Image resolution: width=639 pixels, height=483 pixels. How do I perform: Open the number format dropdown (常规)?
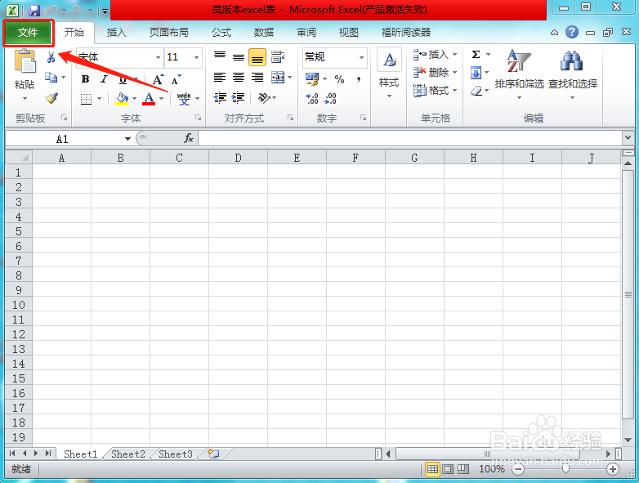(x=361, y=57)
